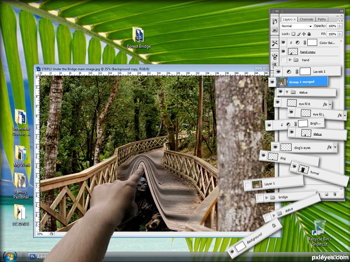Hide the Background layer
The width and height of the screenshot is (350, 262).
232,251
